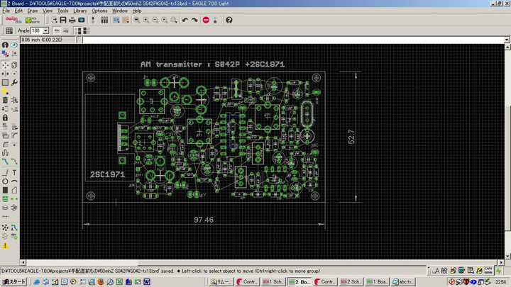Screen dimensions: 511x287
Task: Click the 2SC1971 text on the board
Action: [x=106, y=174]
